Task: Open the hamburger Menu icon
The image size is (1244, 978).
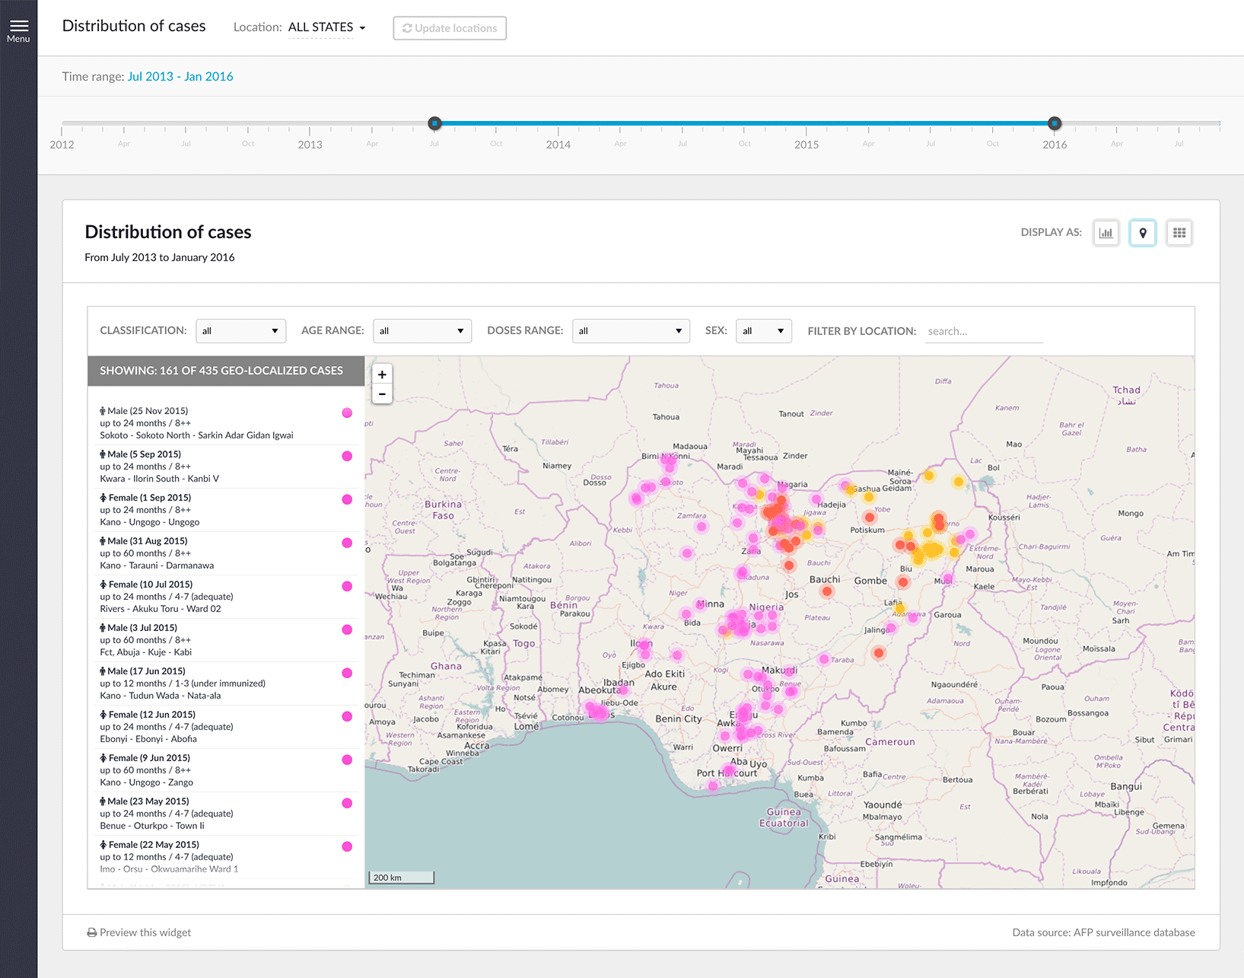Action: pos(18,26)
